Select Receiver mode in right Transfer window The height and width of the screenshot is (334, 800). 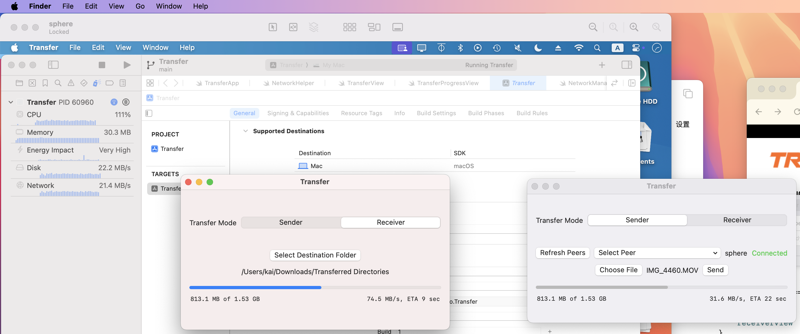(x=737, y=220)
